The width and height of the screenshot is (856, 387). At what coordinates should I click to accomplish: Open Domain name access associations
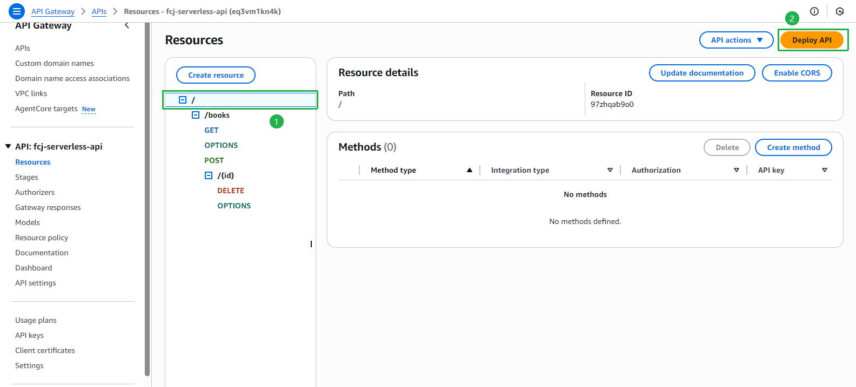[72, 78]
